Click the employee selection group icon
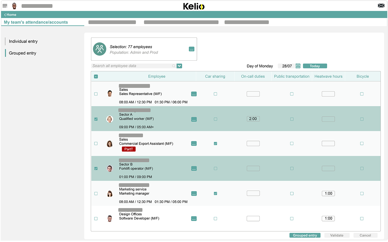The width and height of the screenshot is (388, 242). coord(100,49)
